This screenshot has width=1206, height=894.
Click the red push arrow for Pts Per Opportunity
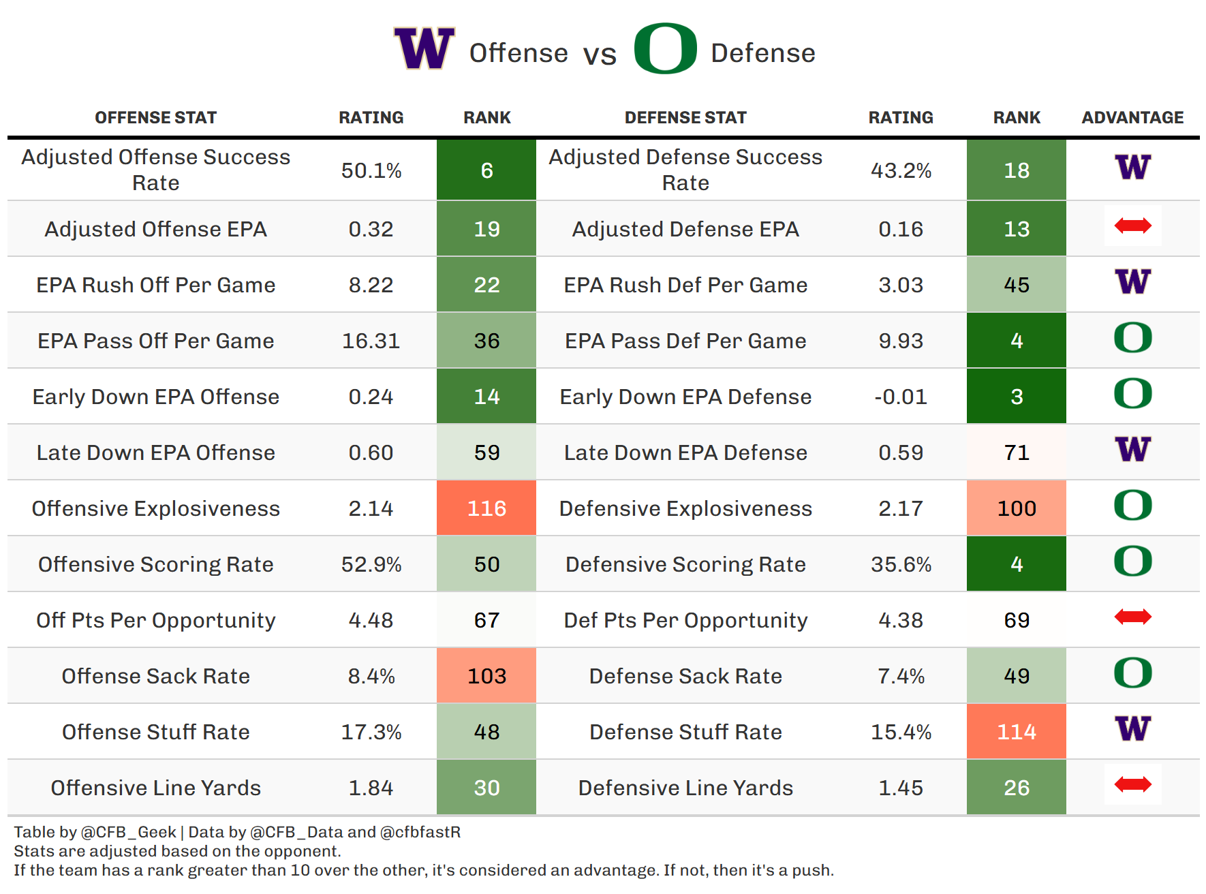(1132, 617)
